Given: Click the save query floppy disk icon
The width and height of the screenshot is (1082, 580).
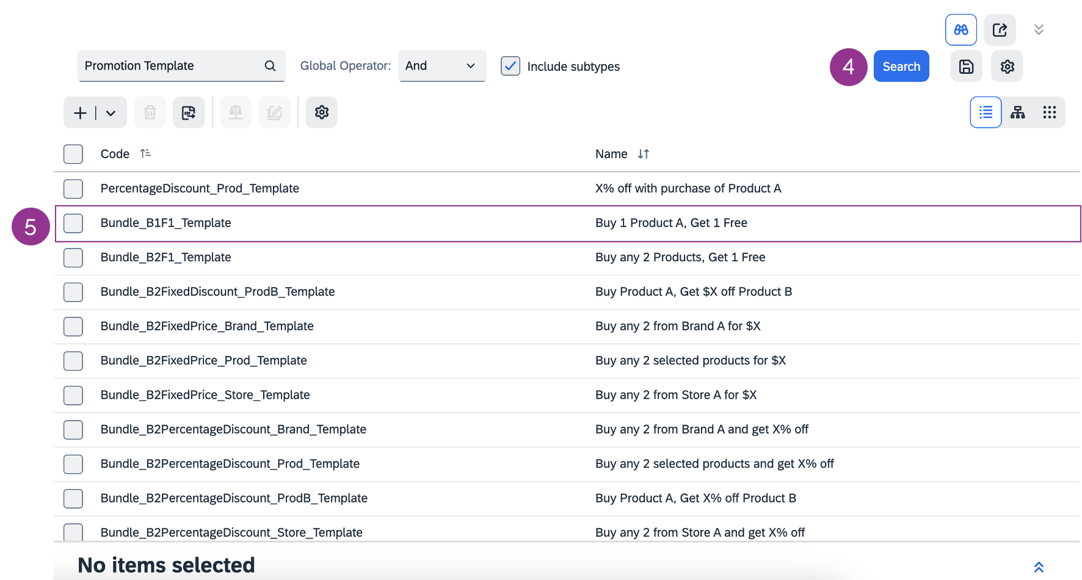Looking at the screenshot, I should click(966, 67).
